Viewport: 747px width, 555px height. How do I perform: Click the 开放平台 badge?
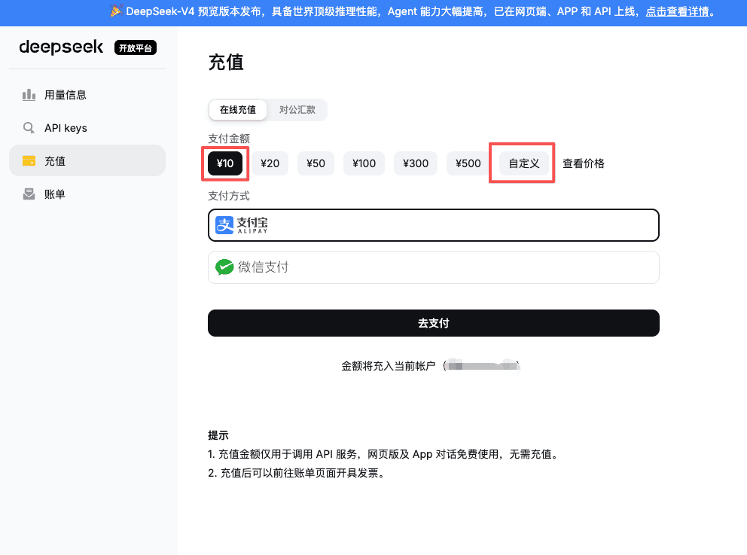[x=136, y=47]
